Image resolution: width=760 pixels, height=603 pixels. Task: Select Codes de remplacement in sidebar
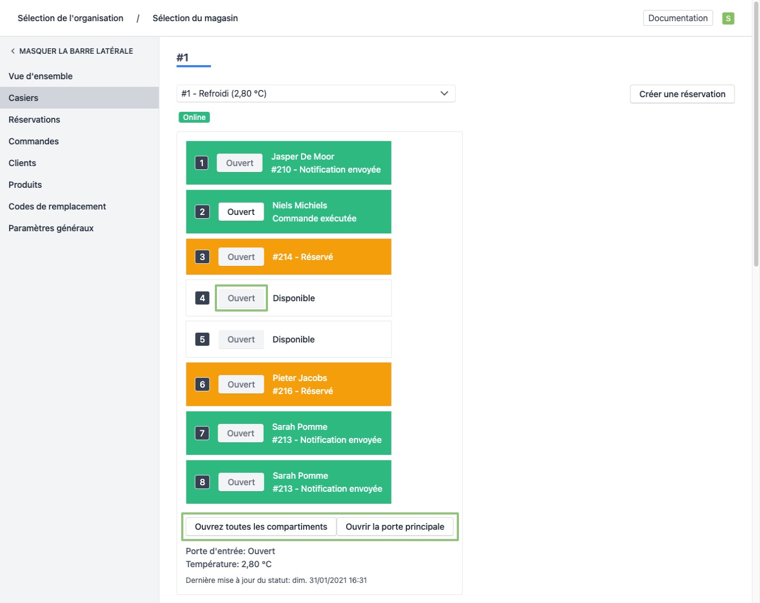click(x=57, y=206)
